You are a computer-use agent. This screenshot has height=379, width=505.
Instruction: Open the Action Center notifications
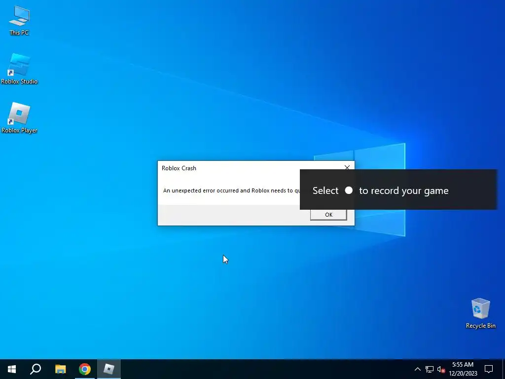pos(489,369)
